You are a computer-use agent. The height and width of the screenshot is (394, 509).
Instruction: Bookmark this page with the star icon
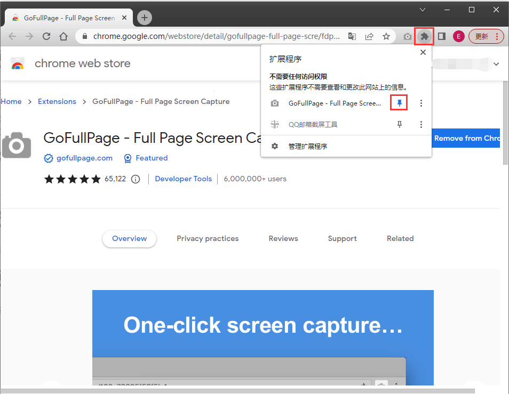[386, 36]
